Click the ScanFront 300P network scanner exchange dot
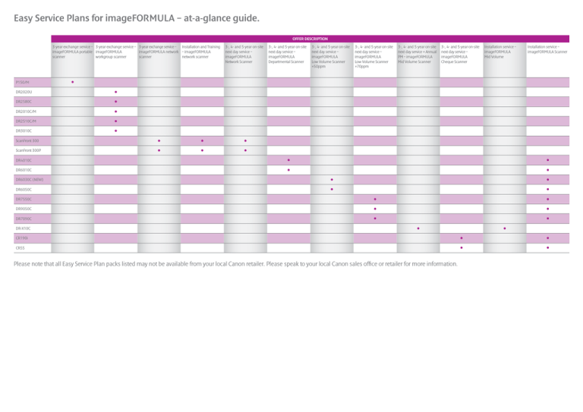 (159, 150)
